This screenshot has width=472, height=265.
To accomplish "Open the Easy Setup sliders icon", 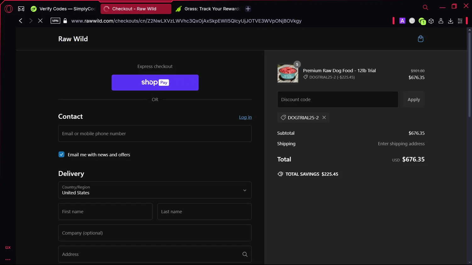I will 460,21.
